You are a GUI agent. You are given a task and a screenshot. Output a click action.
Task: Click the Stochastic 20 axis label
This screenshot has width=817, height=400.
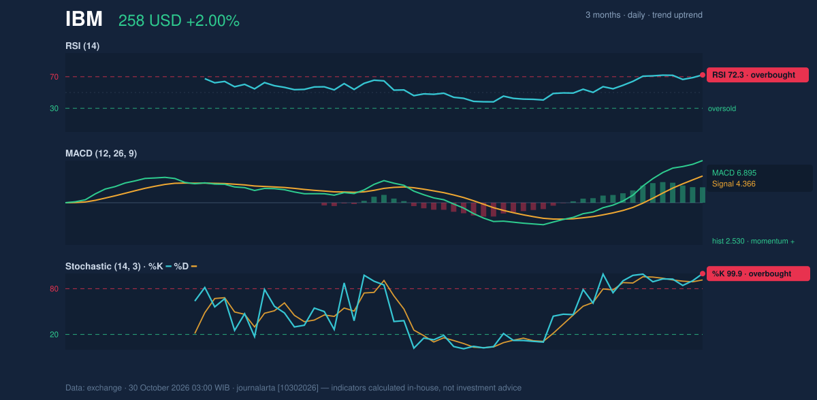[54, 334]
